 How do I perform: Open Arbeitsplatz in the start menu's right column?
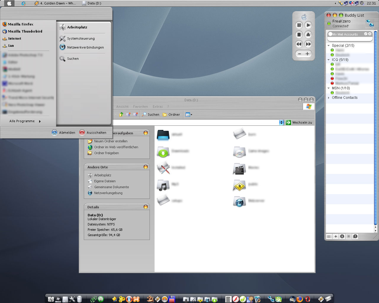coord(73,27)
